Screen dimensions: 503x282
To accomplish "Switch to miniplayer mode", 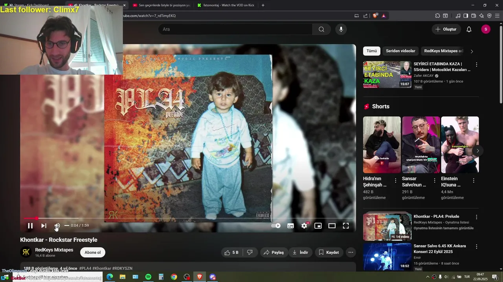I will coord(318,226).
